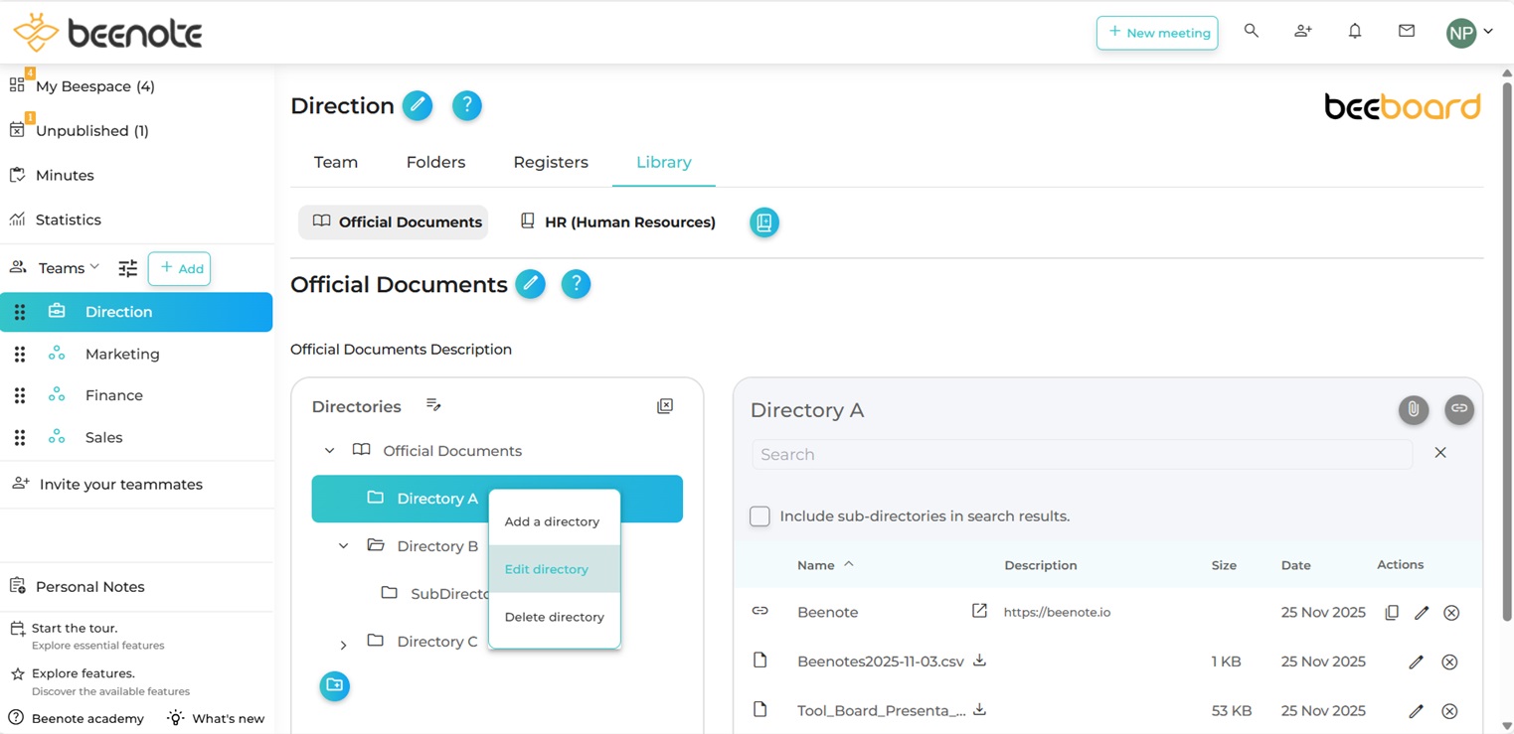Click Invite your teammates link
The image size is (1514, 734).
(x=120, y=485)
